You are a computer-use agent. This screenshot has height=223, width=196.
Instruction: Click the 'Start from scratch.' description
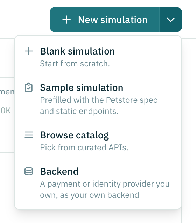click(75, 64)
